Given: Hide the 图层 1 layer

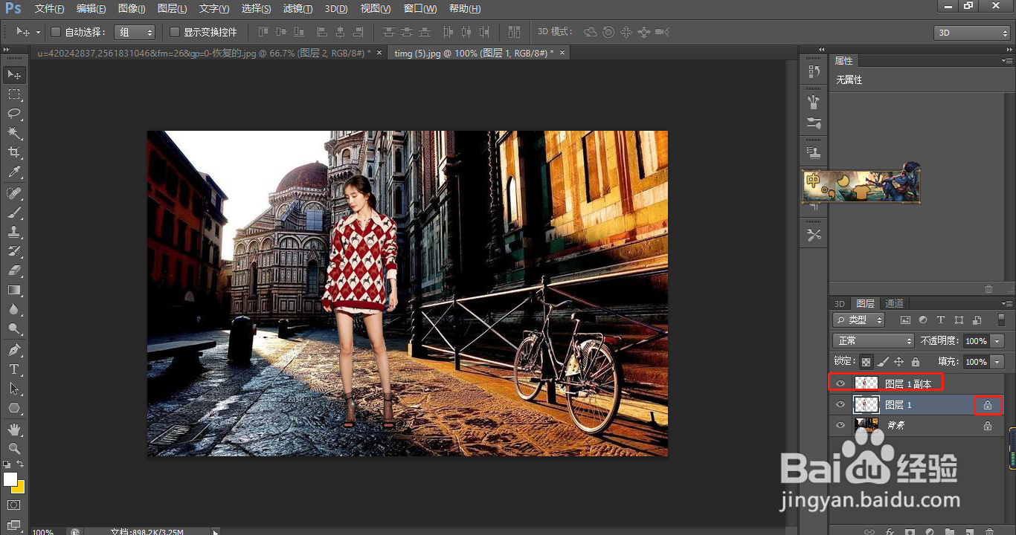Looking at the screenshot, I should point(840,405).
